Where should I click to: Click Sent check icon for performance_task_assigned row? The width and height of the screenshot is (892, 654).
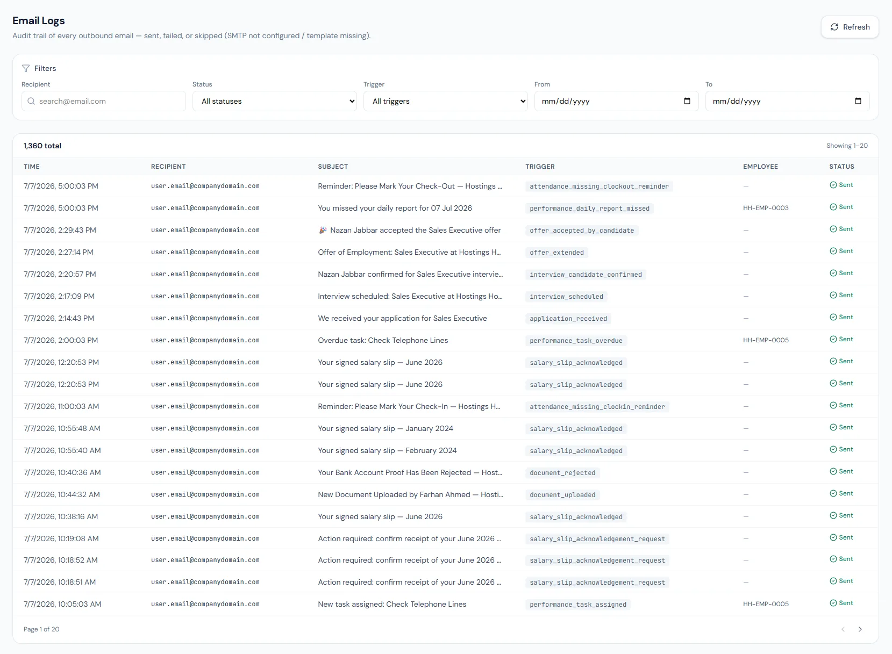pyautogui.click(x=833, y=603)
